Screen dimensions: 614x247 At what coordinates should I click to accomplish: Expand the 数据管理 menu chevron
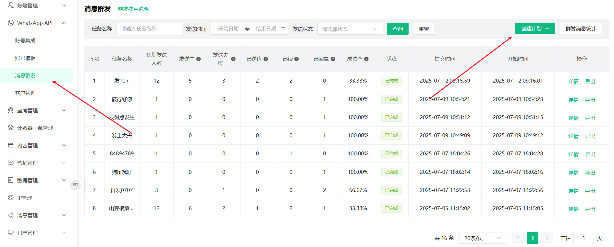(64, 180)
